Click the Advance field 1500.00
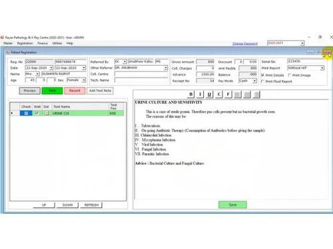This screenshot has width=333, height=249. tap(205, 74)
